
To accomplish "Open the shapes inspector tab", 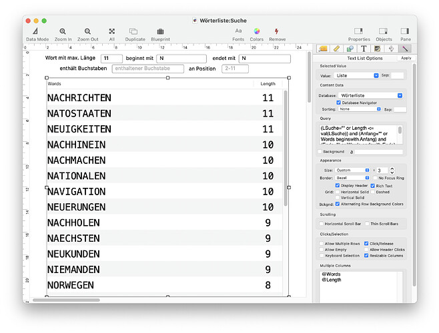I will pyautogui.click(x=350, y=49).
